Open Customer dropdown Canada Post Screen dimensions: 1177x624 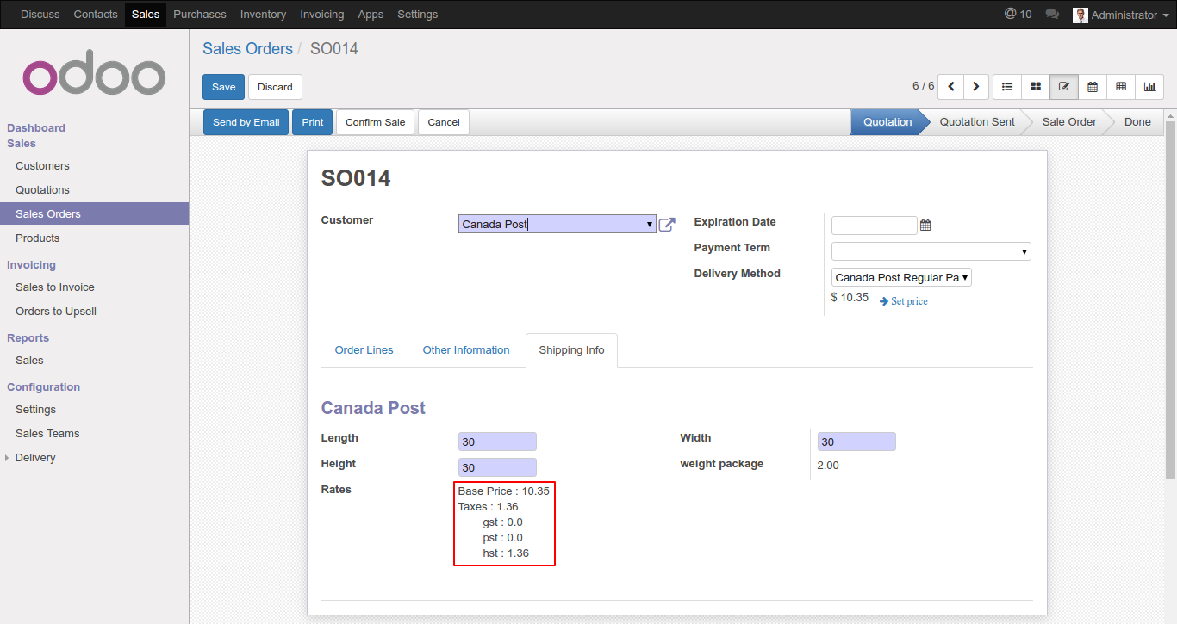[x=557, y=224]
